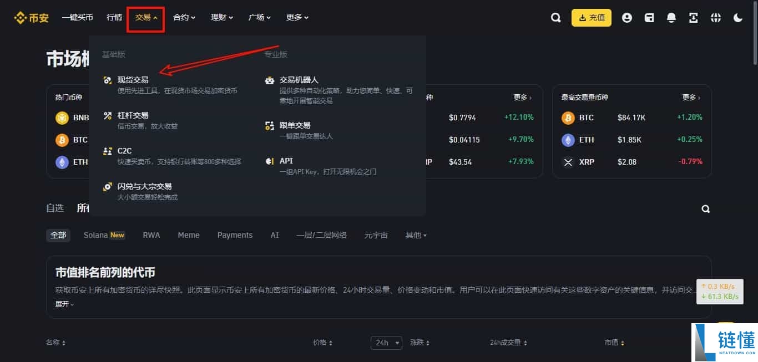758x362 pixels.
Task: Select the 全部 filter tab
Action: (x=58, y=235)
